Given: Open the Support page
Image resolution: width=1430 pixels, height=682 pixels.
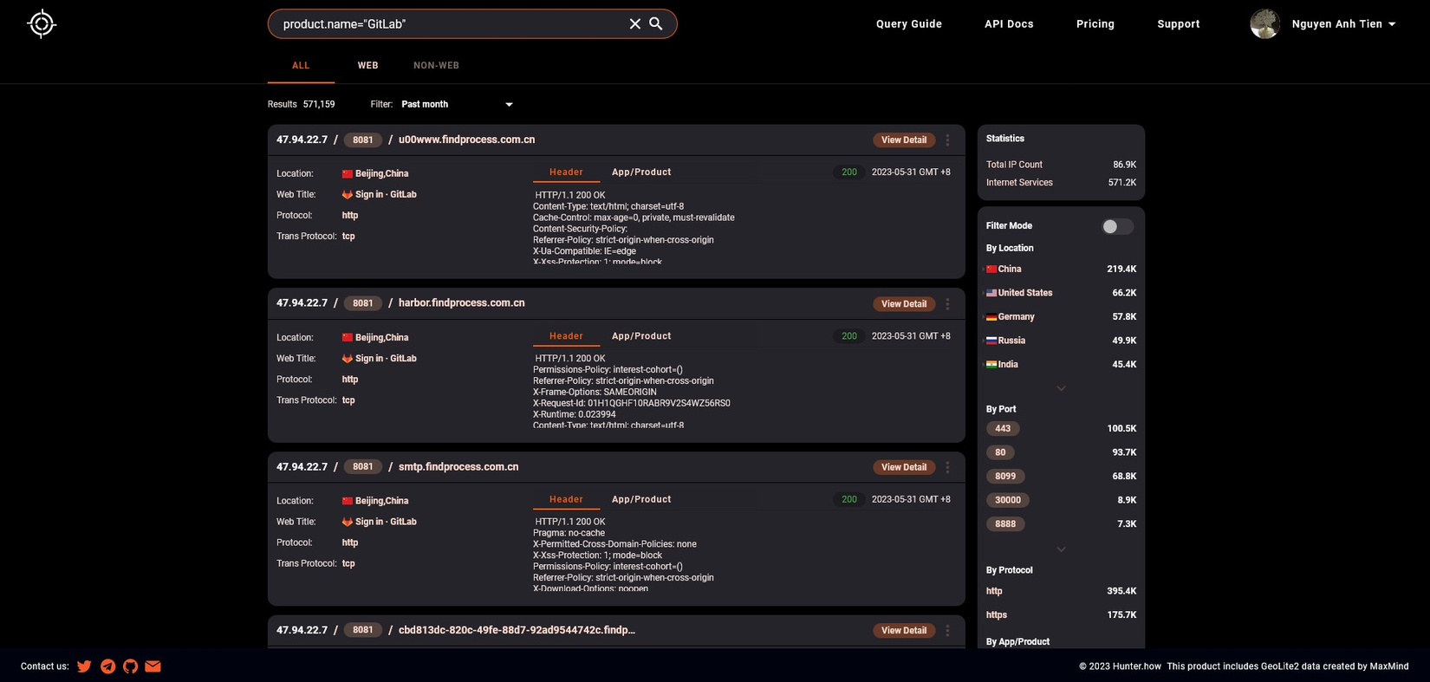Looking at the screenshot, I should coord(1179,24).
